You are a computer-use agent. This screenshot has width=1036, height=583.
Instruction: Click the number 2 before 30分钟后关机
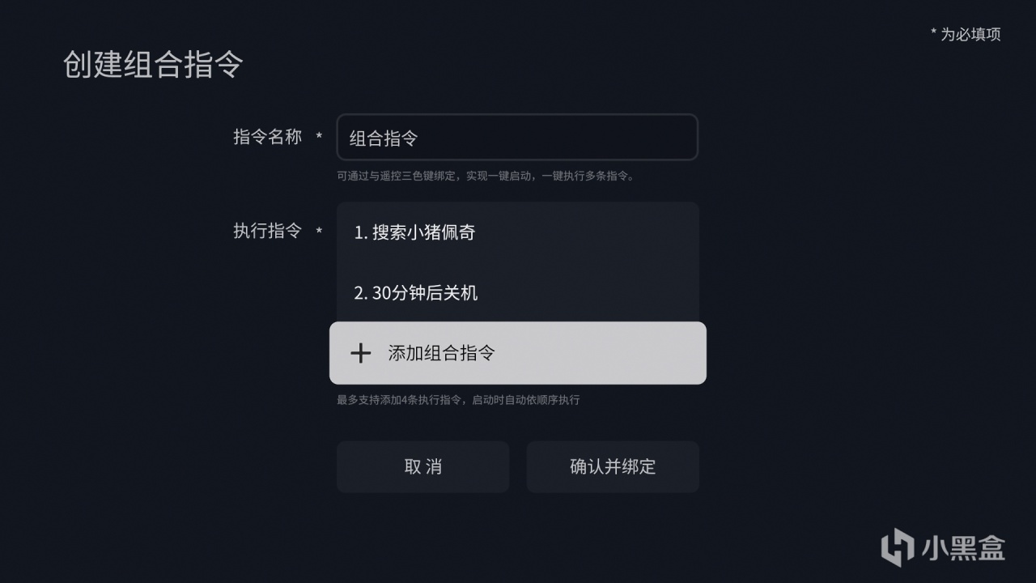coord(360,293)
